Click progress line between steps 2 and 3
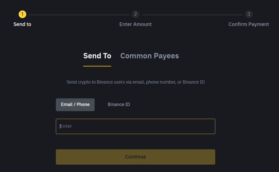 pyautogui.click(x=192, y=15)
